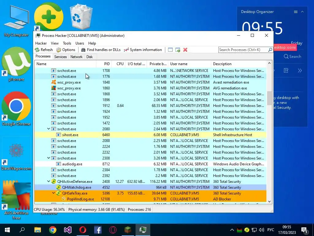This screenshot has width=314, height=236.
Task: Select the µTorrent desktop shortcut
Action: tap(16, 64)
